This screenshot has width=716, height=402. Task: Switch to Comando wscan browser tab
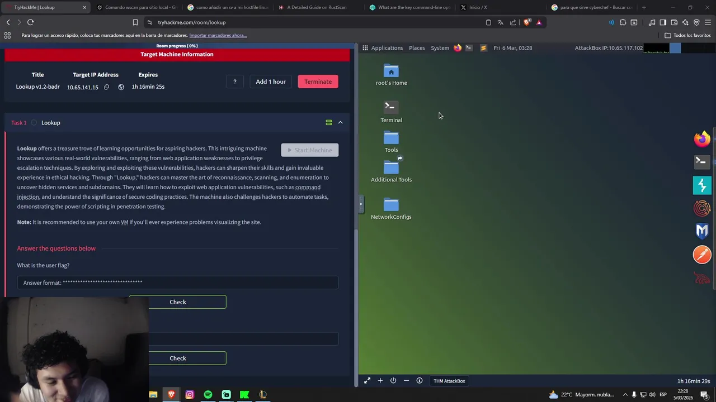136,7
